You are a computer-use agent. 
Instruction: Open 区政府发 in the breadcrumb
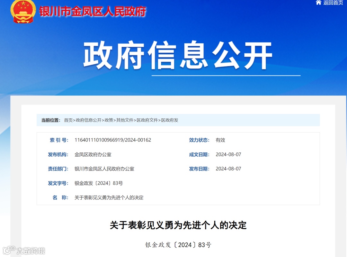170,120
